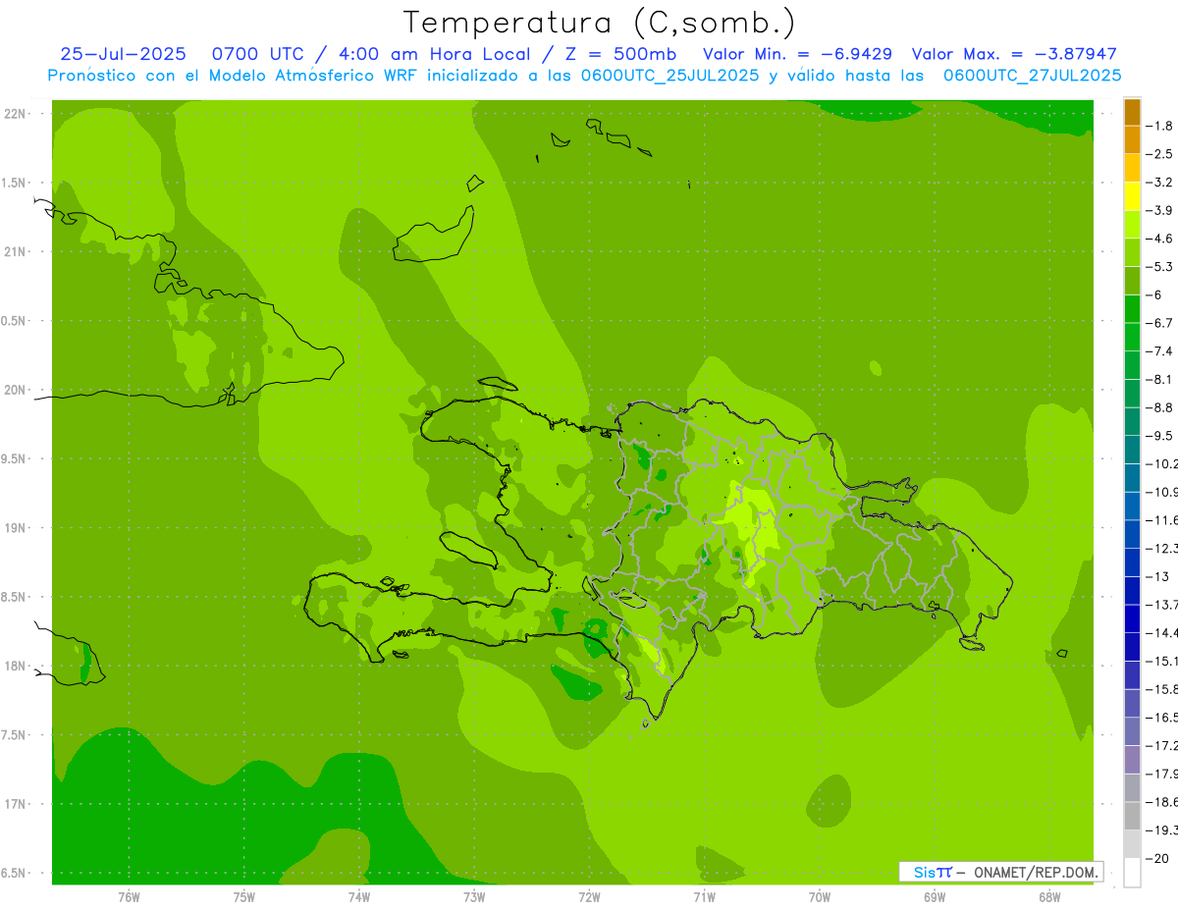Click the 'ONAMET/REP.DOM.' credit label
This screenshot has height=910, width=1178.
point(1037,872)
